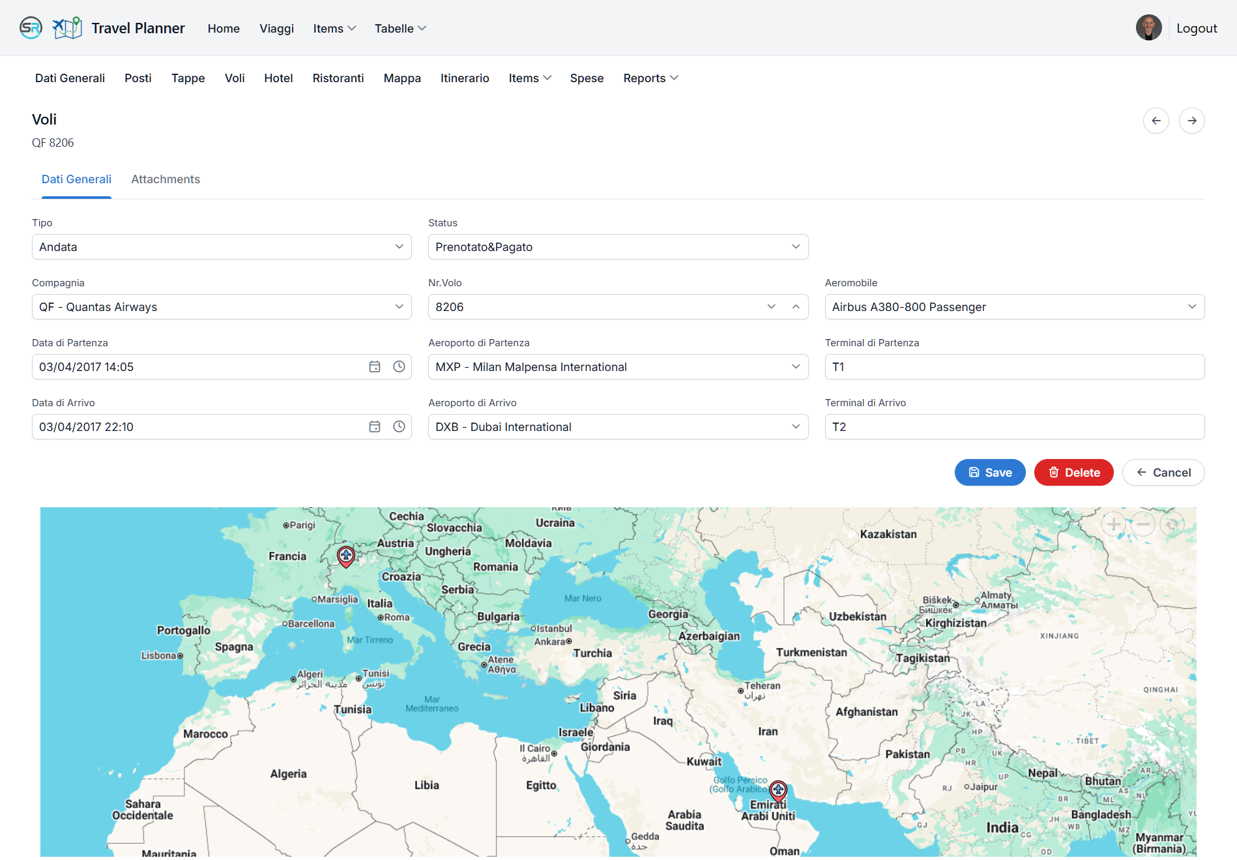Open calendar picker for Data di Partenza
This screenshot has height=860, width=1237.
(375, 367)
